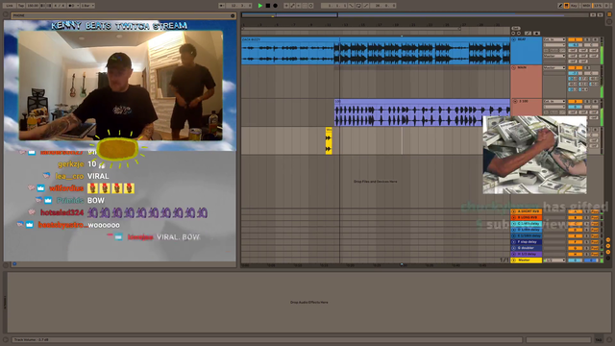Select the blue audio clip on BEAT track

point(376,51)
